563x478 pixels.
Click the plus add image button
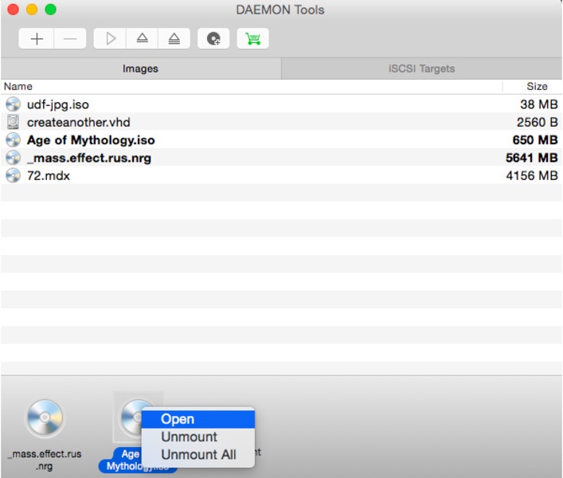pos(37,38)
